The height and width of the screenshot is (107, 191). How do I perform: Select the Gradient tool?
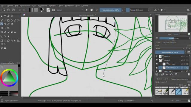2,32
